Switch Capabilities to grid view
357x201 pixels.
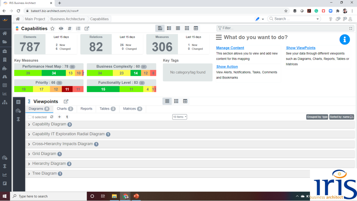click(187, 28)
